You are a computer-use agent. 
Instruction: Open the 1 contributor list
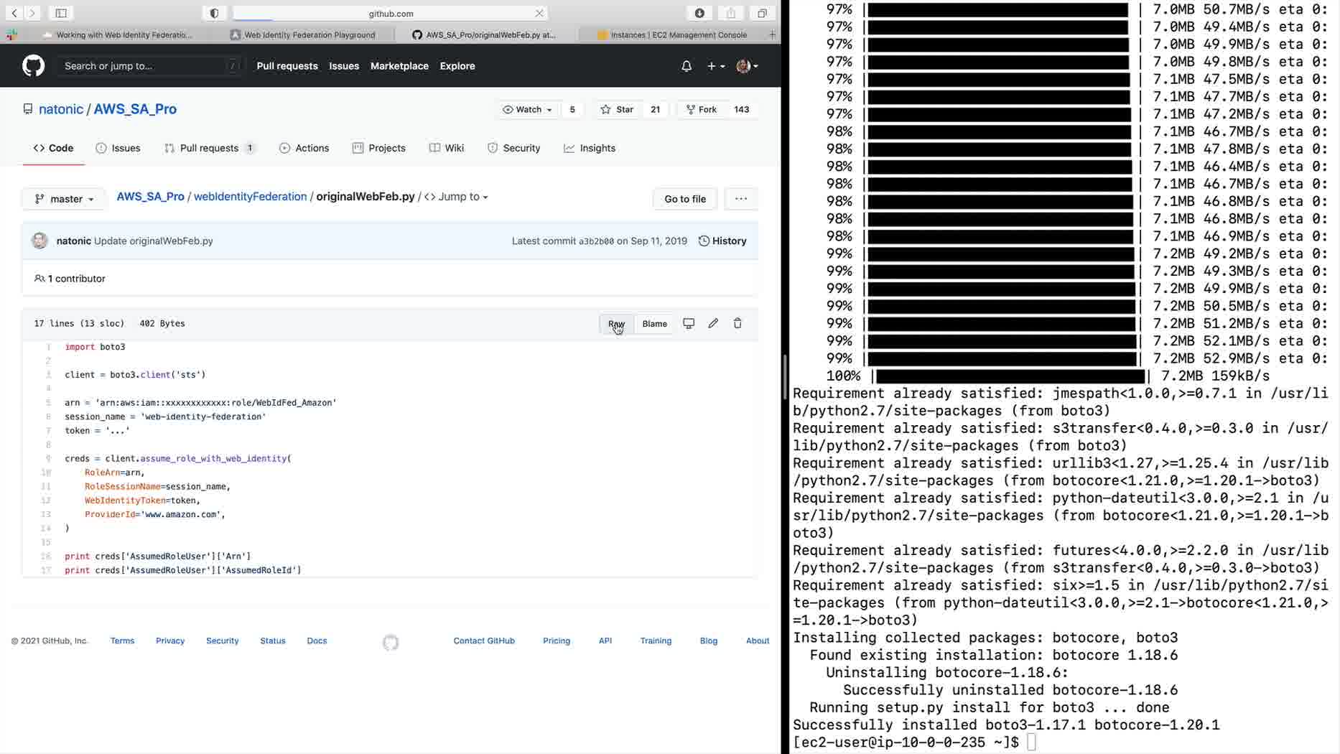point(70,279)
